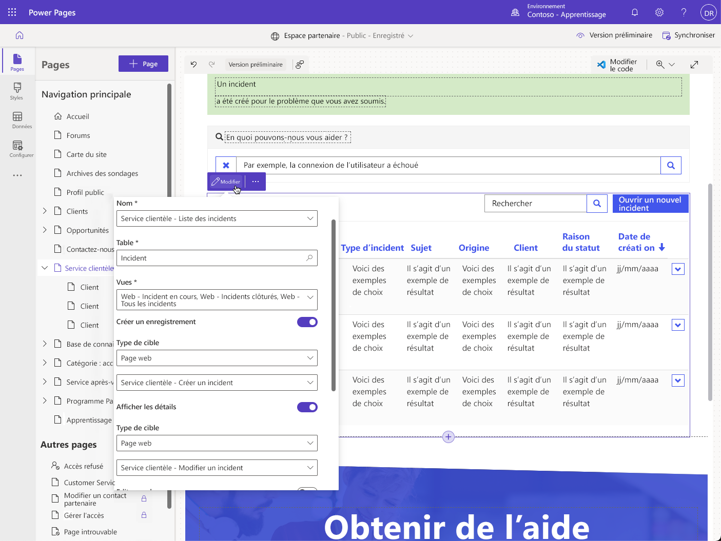Expand the Clients tree node

click(45, 211)
